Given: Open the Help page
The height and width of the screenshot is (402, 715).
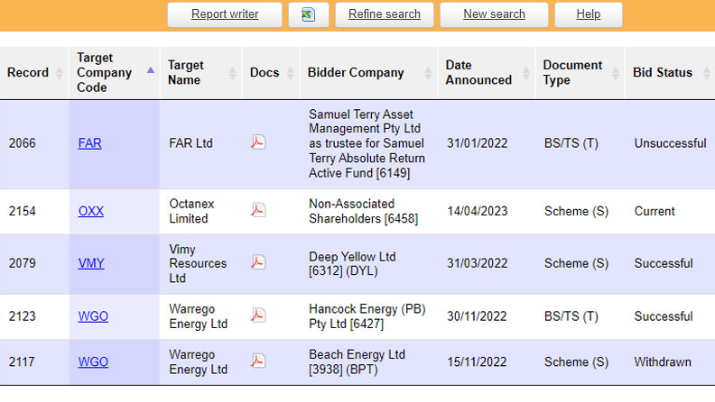Looking at the screenshot, I should click(588, 14).
